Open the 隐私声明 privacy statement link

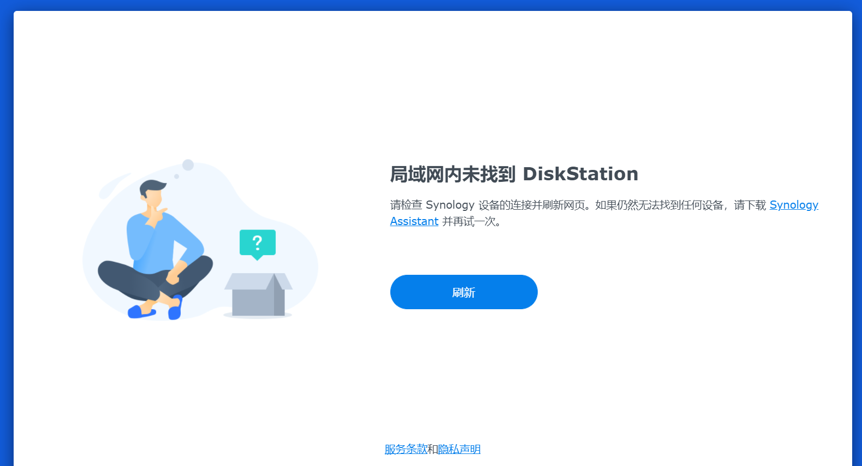[459, 449]
